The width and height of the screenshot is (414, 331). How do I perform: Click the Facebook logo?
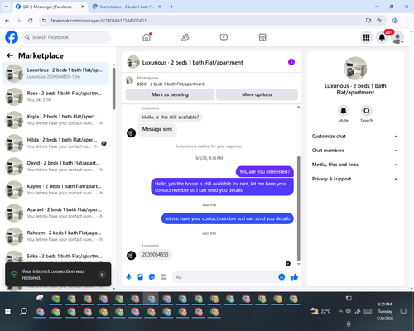[12, 37]
